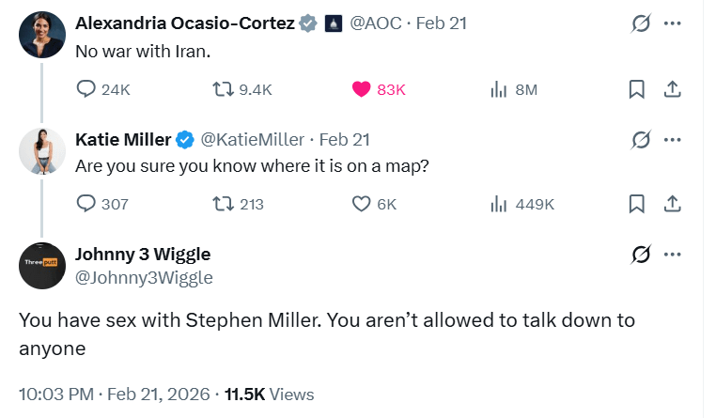Image resolution: width=716 pixels, height=418 pixels.
Task: Bookmark Katie Miller's reply
Action: click(636, 204)
